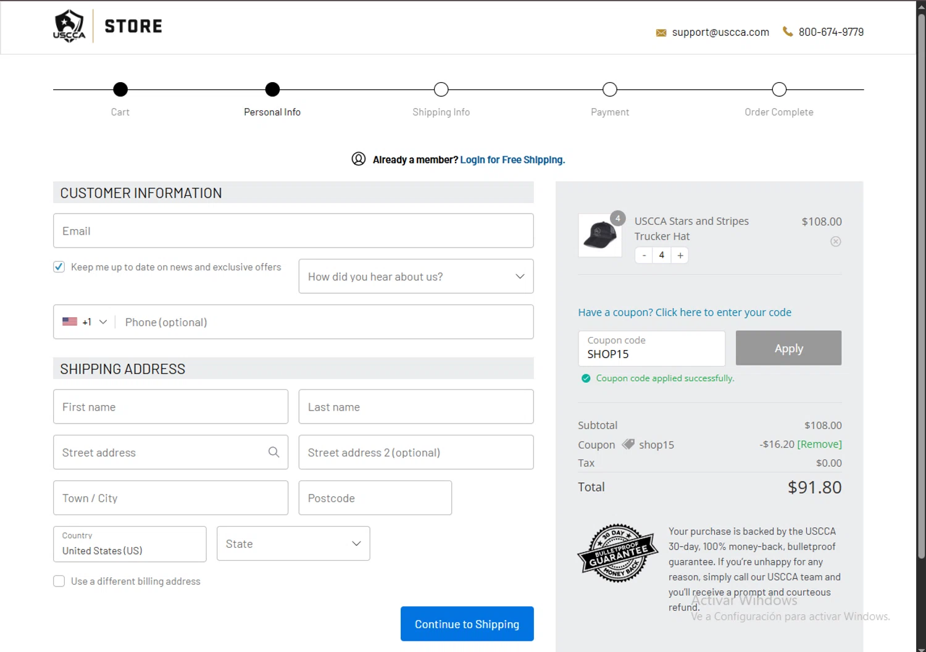Click Login for Free Shipping link
Image resolution: width=926 pixels, height=652 pixels.
point(512,159)
